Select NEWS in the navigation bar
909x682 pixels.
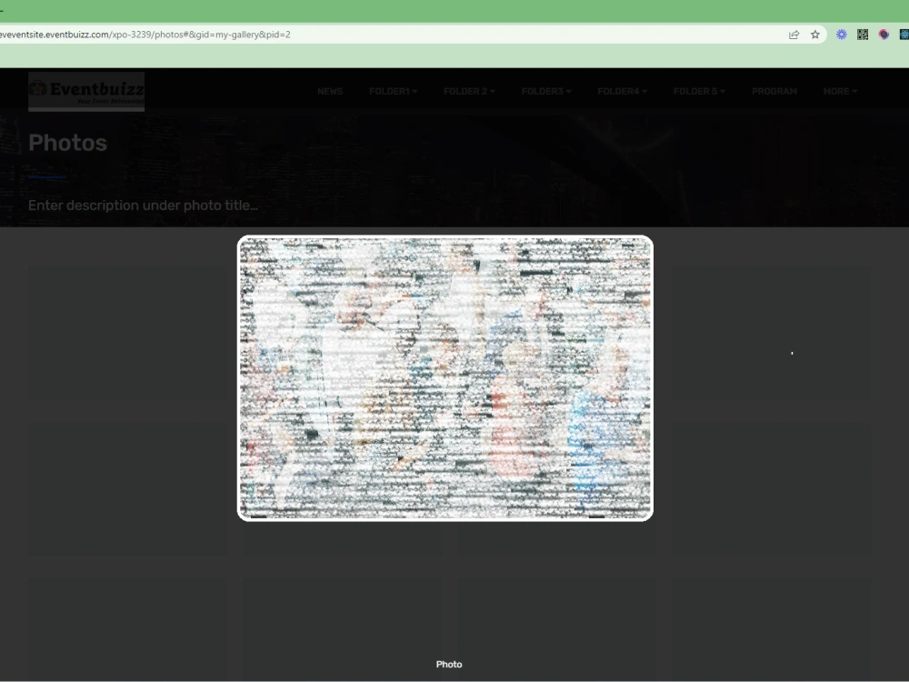click(x=330, y=91)
